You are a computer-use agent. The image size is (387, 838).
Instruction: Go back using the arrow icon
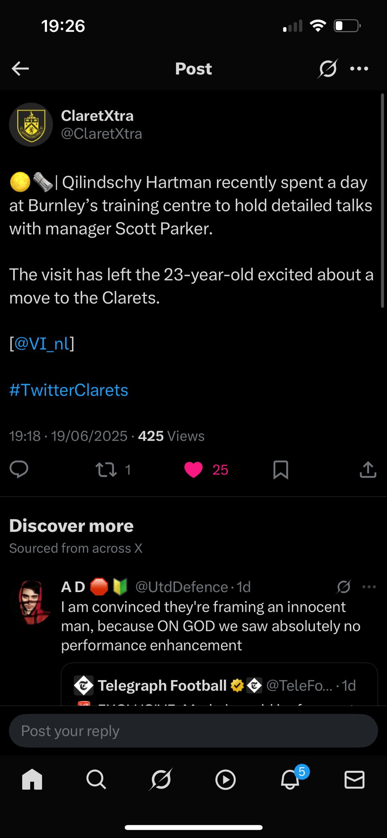click(20, 69)
